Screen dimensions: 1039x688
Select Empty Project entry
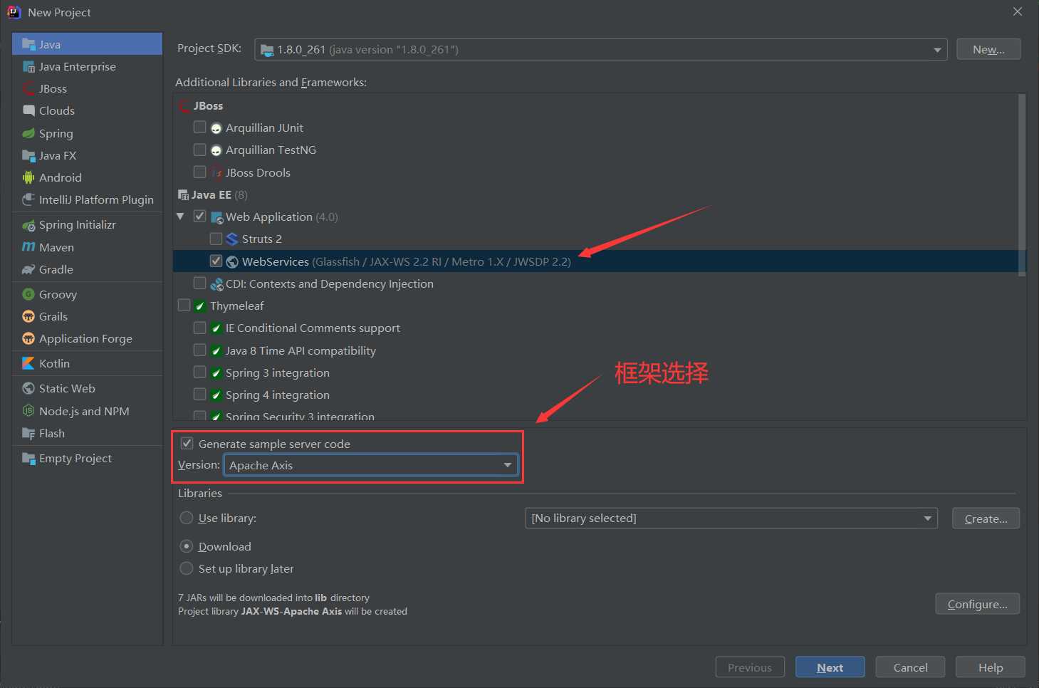(x=87, y=458)
